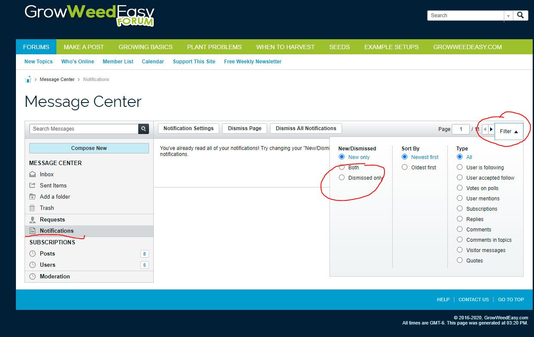Open the search options dropdown arrow
This screenshot has height=337, width=534.
(x=509, y=16)
